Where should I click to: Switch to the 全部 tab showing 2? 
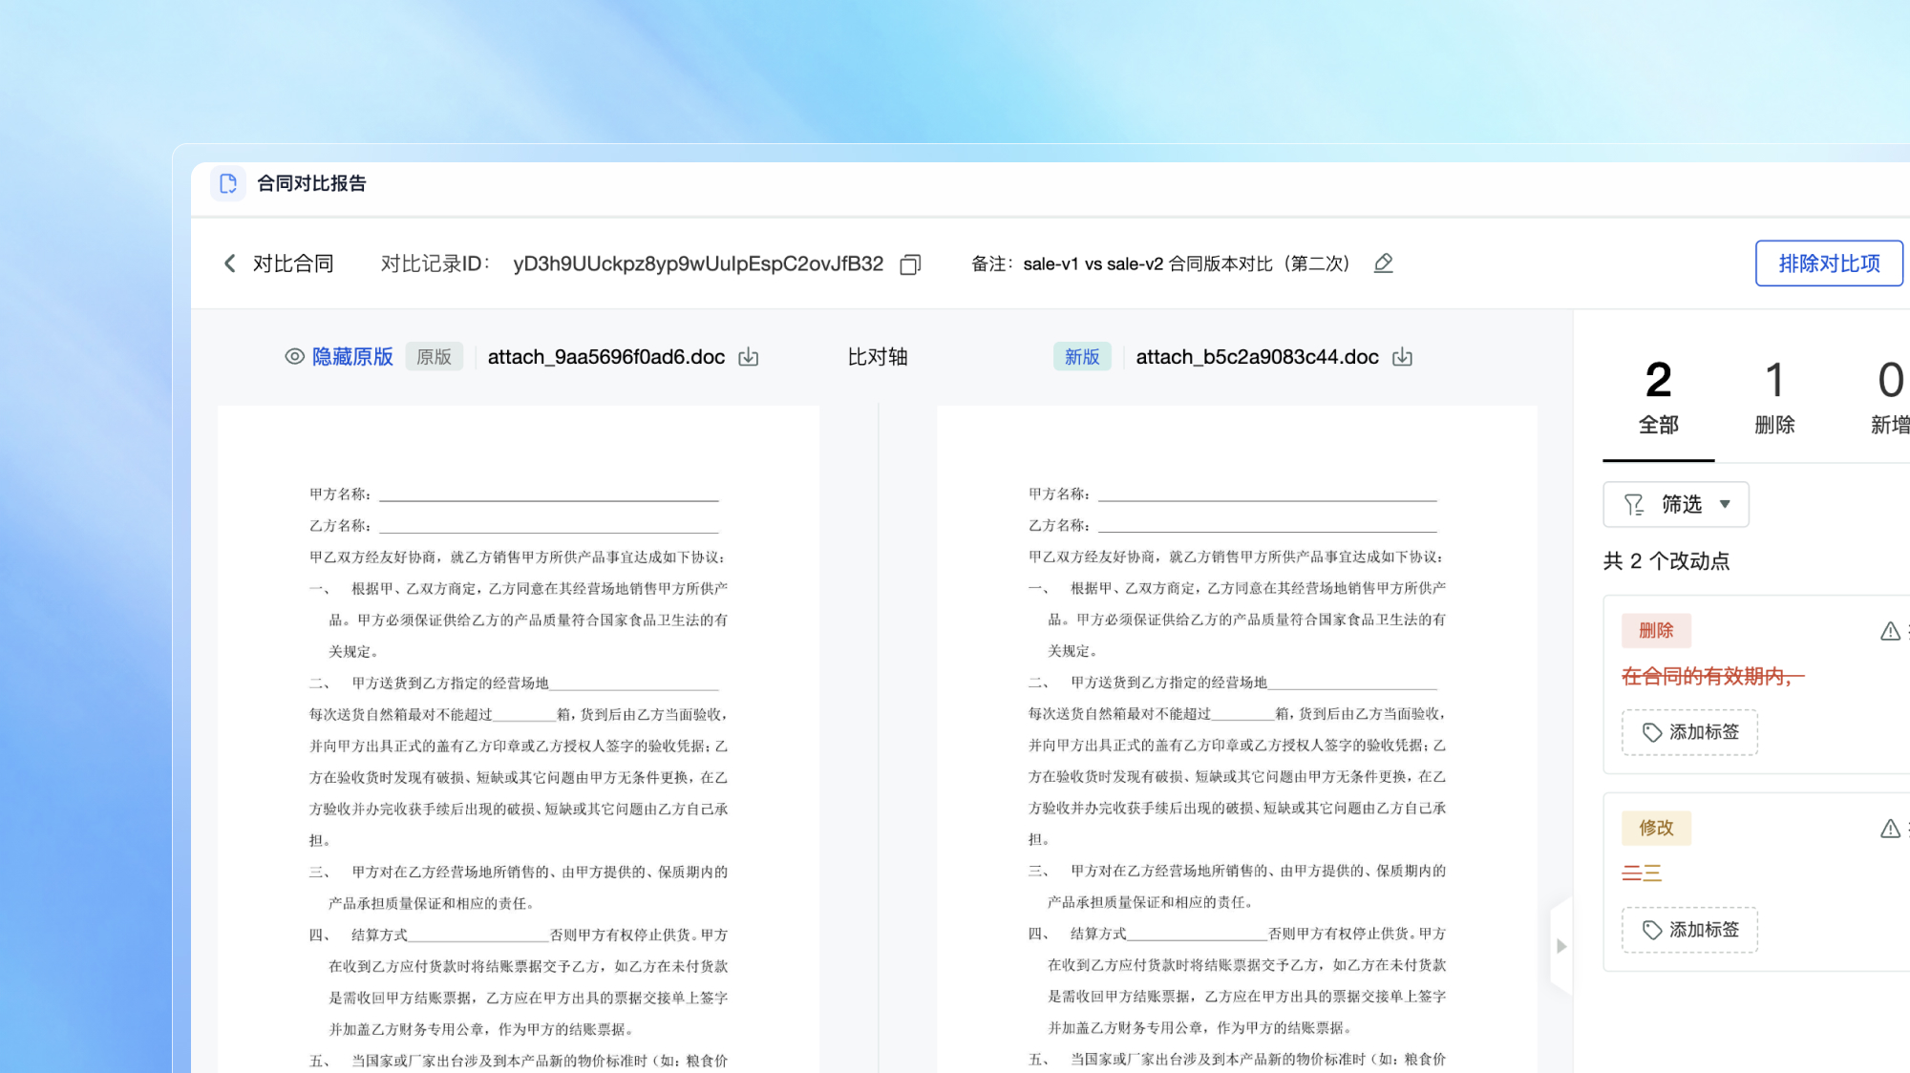[1659, 397]
